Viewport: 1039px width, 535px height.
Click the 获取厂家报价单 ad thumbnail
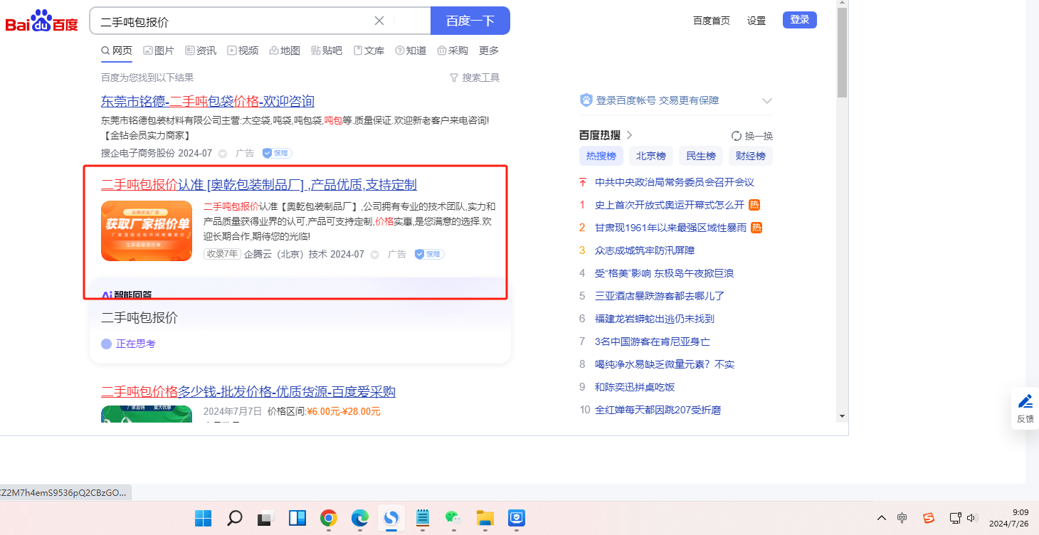tap(147, 231)
